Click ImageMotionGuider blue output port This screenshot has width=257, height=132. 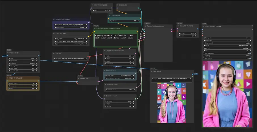[39, 81]
